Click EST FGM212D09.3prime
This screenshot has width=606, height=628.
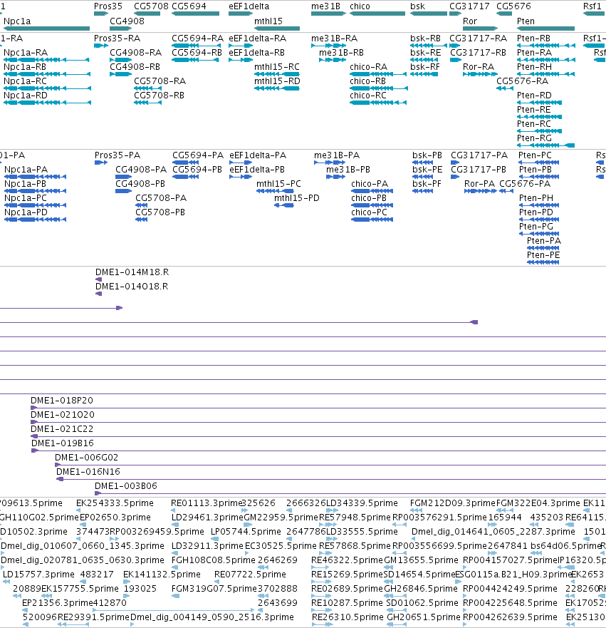pos(452,503)
